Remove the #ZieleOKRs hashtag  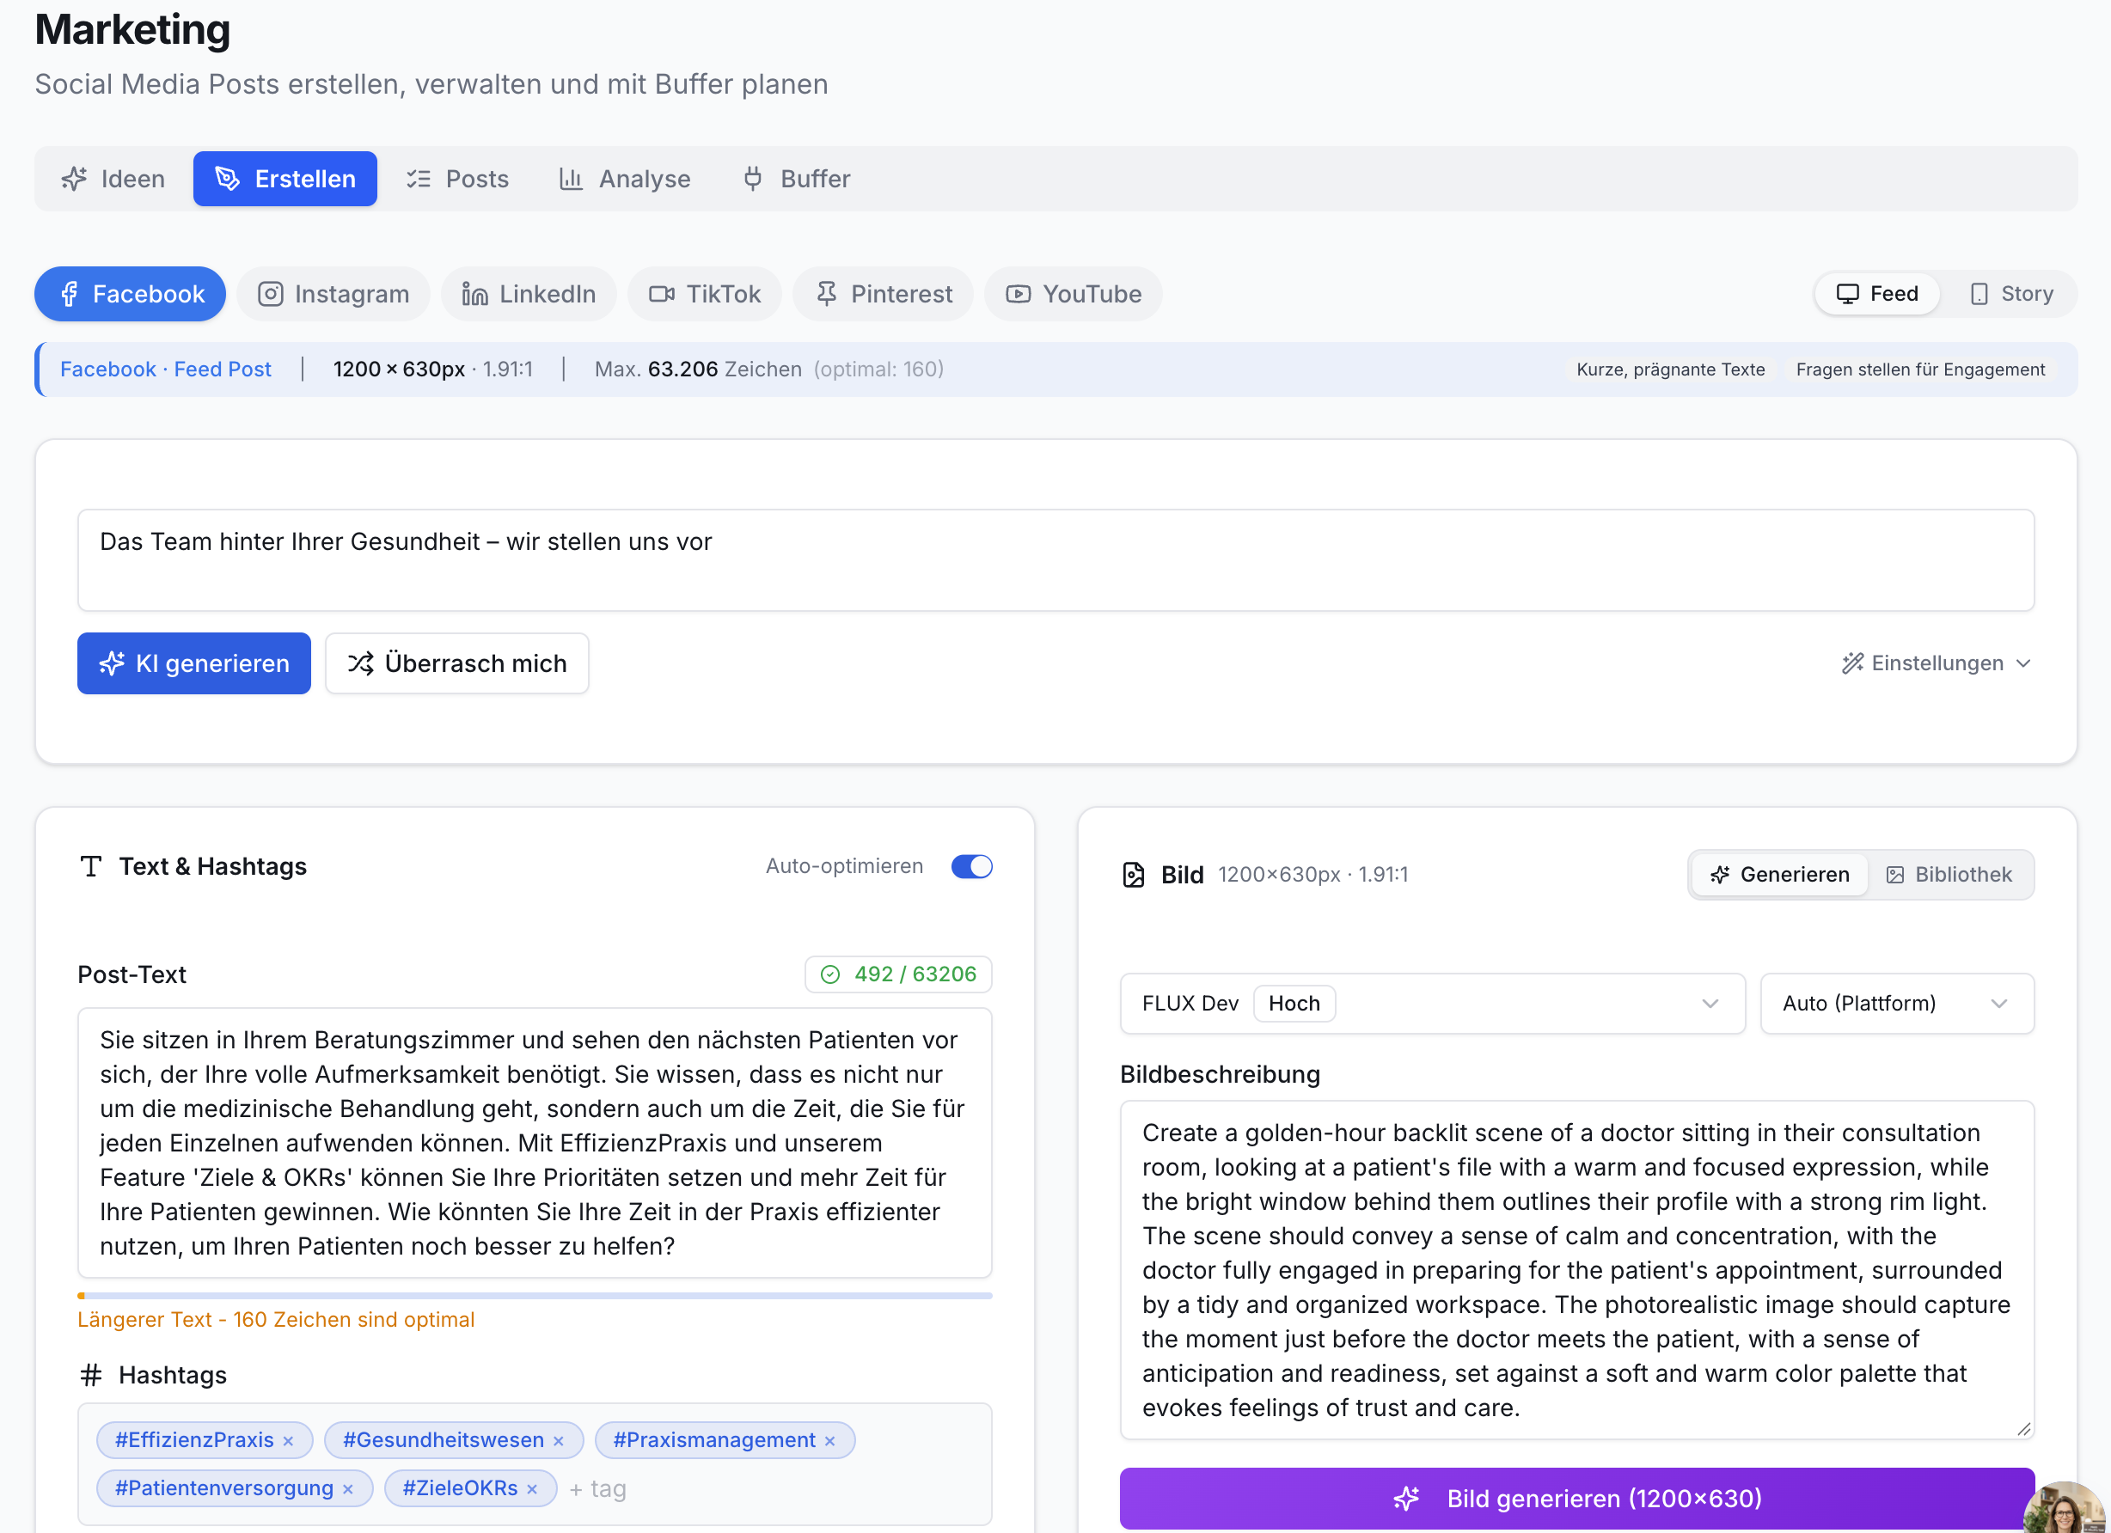pos(532,1489)
